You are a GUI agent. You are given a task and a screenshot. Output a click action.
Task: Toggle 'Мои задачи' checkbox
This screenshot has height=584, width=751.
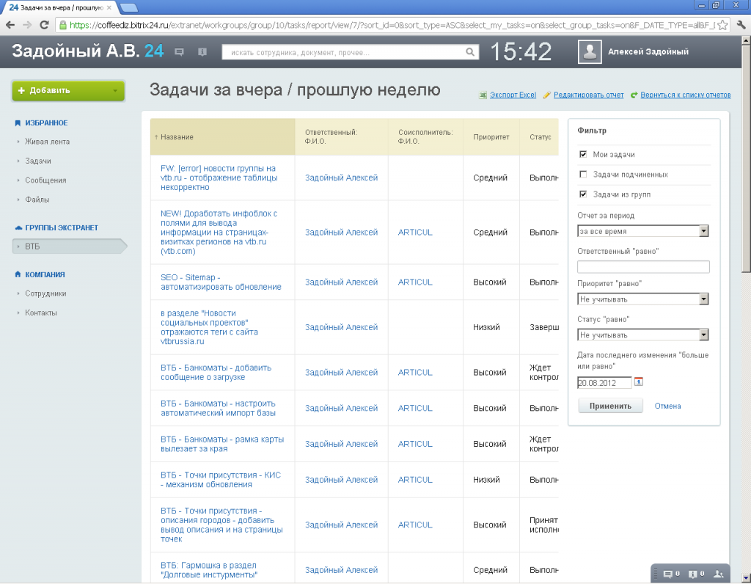[583, 154]
